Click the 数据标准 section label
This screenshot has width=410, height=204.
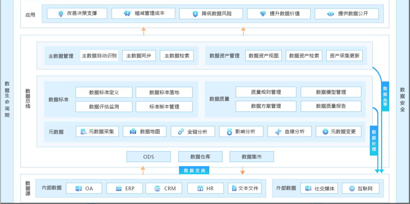click(x=59, y=99)
